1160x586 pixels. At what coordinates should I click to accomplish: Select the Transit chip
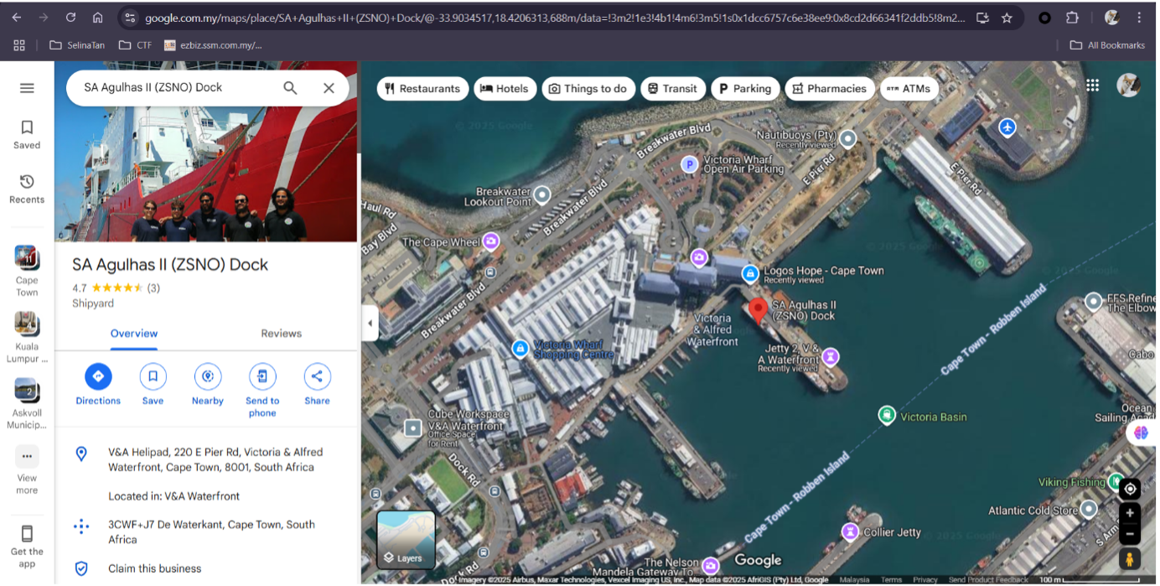pos(673,89)
